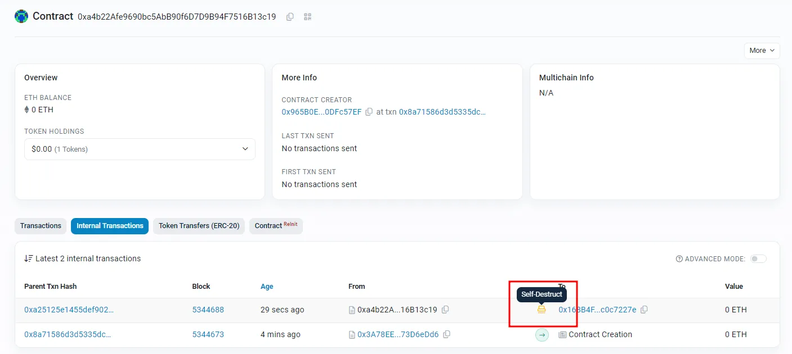This screenshot has height=354, width=792.
Task: Expand the Token Holdings $0.00 dropdown
Action: (x=140, y=149)
